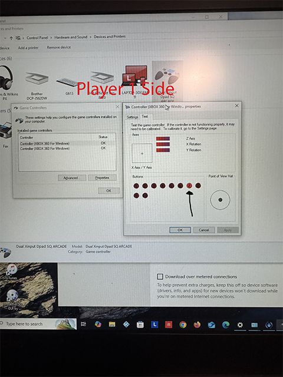
Task: Open Google Chrome from the taskbar
Action: point(183,325)
